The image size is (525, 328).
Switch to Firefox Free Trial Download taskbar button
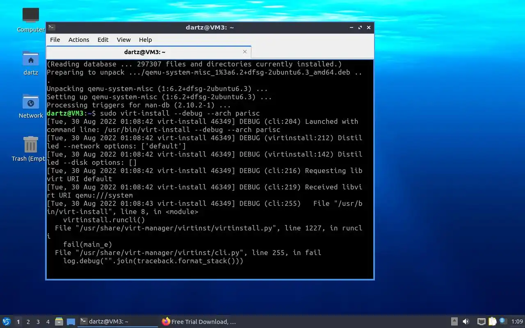[200, 322]
